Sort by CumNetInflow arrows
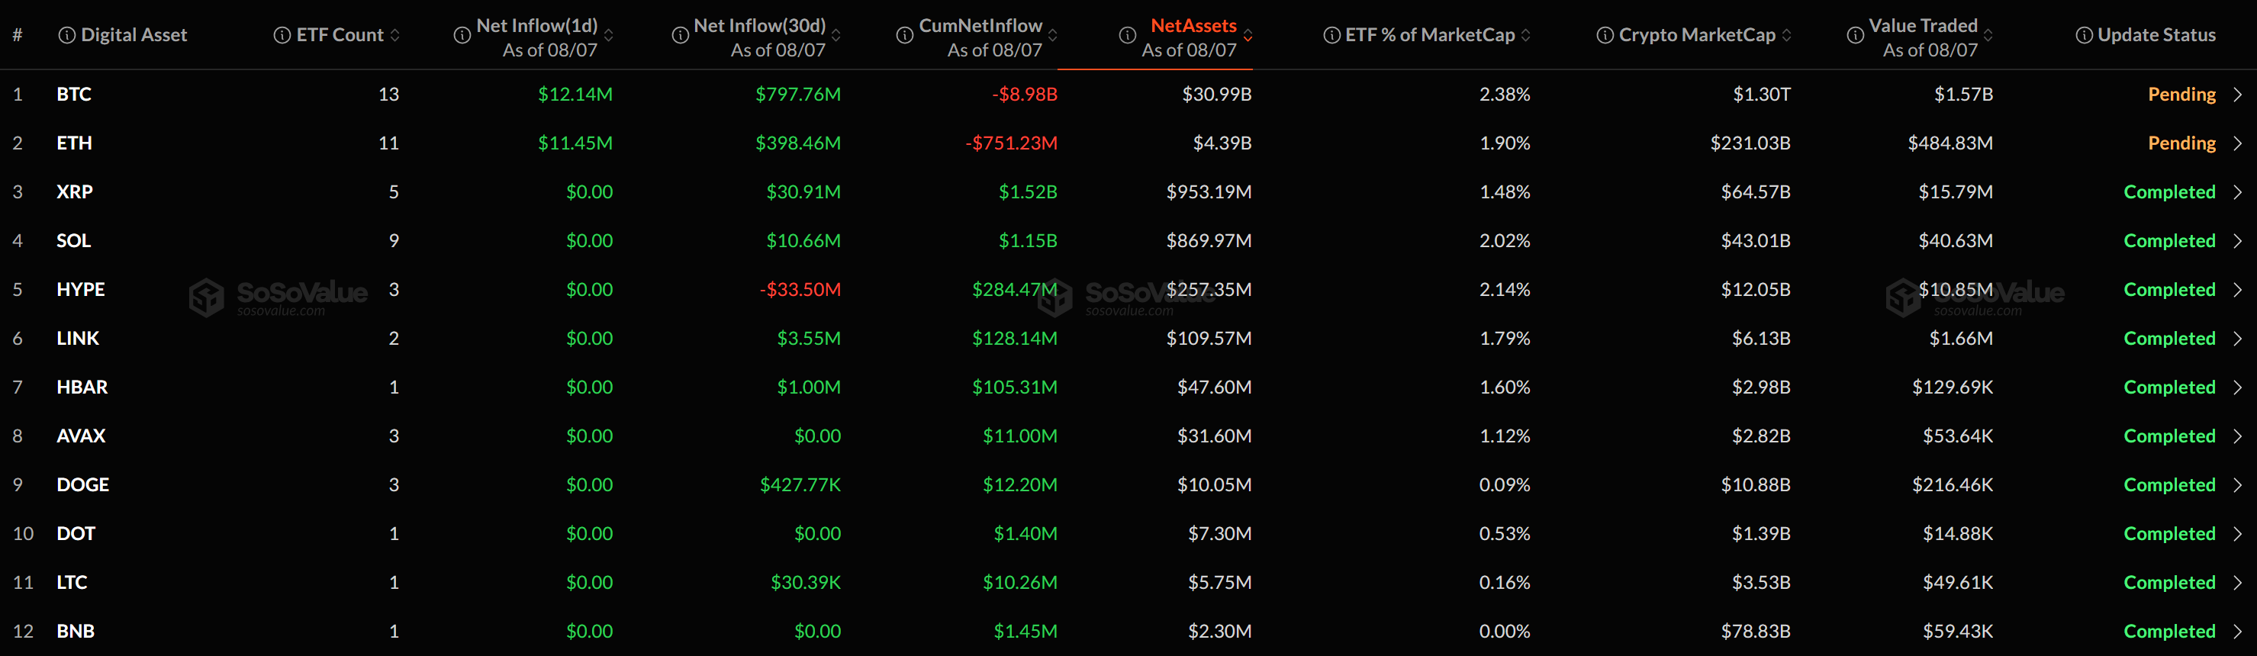 point(1053,35)
